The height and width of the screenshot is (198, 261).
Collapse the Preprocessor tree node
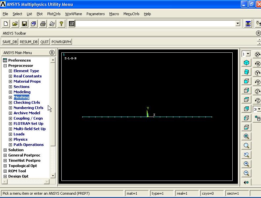point(5,66)
